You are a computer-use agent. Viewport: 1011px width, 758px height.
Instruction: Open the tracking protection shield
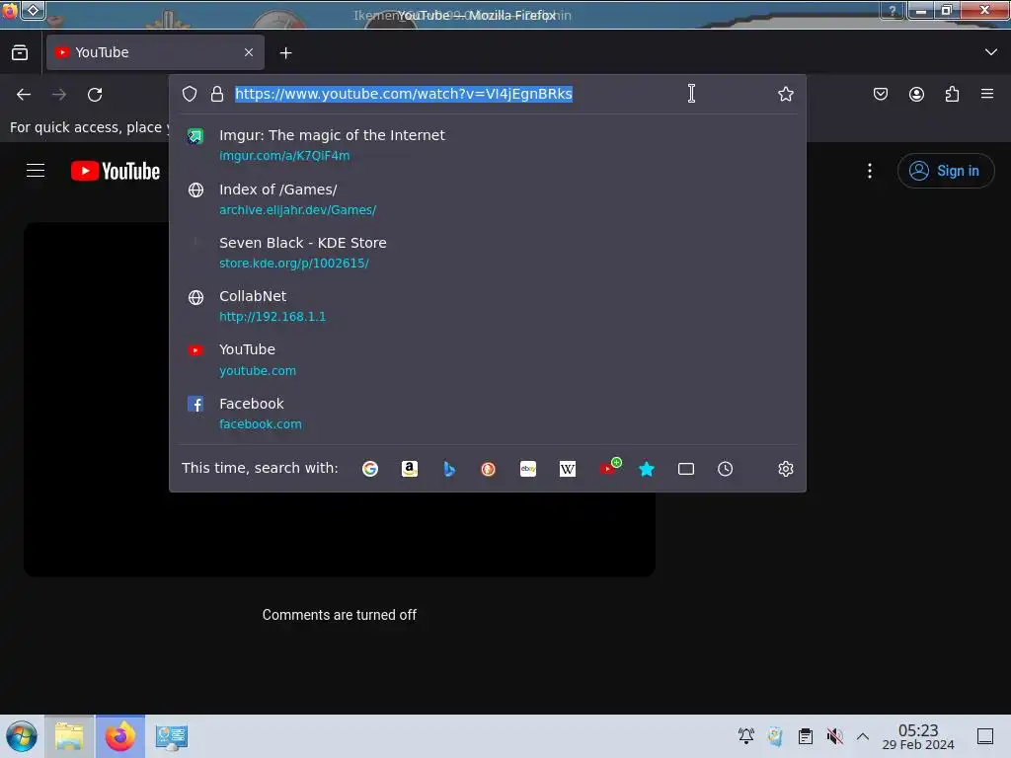[190, 94]
